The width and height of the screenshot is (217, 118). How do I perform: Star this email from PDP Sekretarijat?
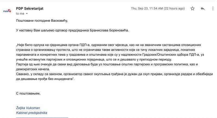point(193,9)
